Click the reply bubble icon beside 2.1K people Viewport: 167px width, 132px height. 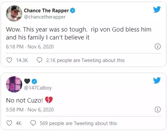(x=39, y=60)
